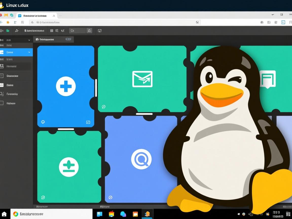The image size is (292, 219).
Task: Click the filter icon beside the search box
Action: (89, 30)
